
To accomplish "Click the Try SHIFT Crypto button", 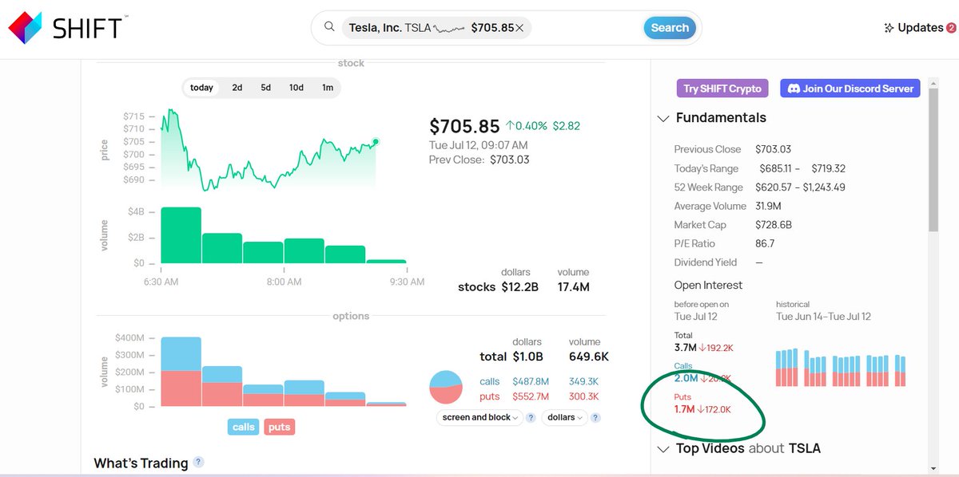I will (722, 89).
